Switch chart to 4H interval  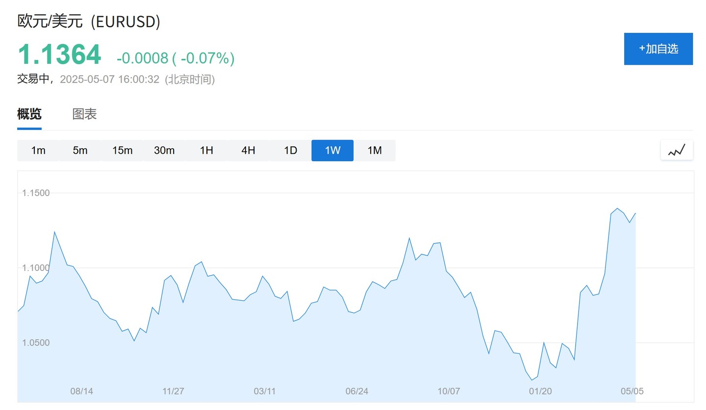(x=249, y=150)
